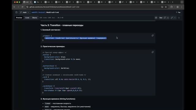Close the active GitHub browser tab
196x110 pixels.
point(31,2)
